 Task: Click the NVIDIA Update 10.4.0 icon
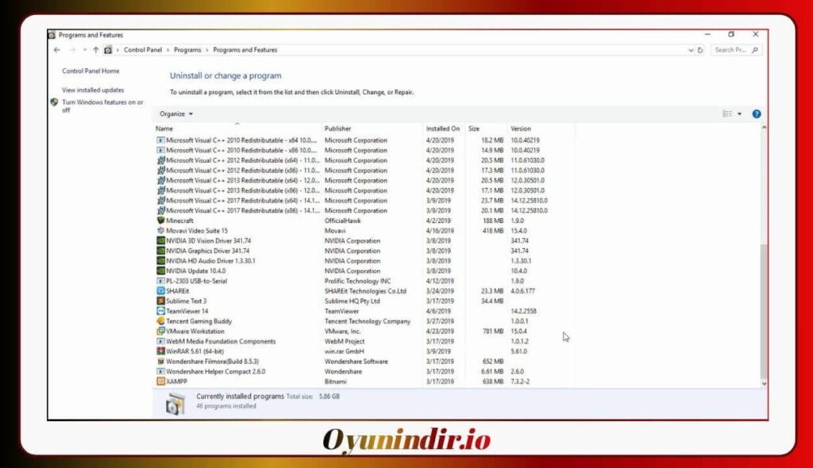coord(160,270)
